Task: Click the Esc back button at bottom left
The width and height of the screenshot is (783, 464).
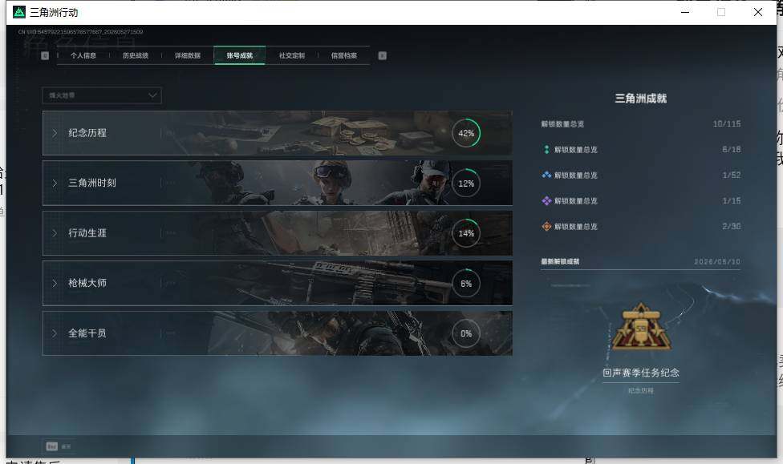Action: [59, 446]
